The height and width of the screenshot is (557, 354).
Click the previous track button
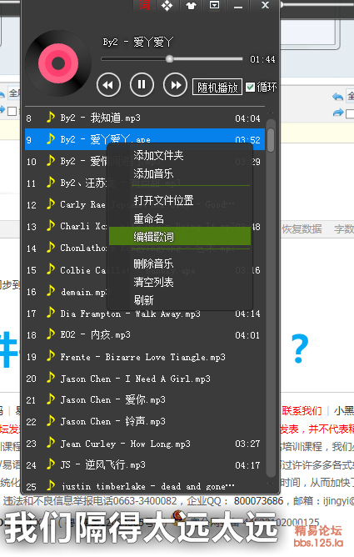coord(108,85)
